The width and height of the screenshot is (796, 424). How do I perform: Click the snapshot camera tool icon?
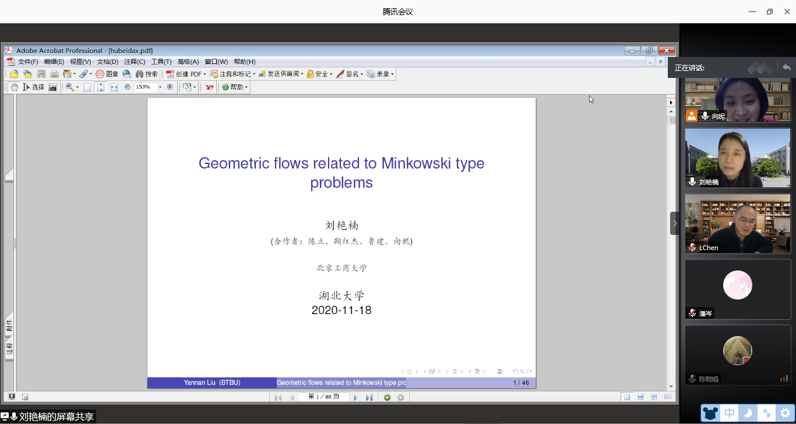click(53, 87)
